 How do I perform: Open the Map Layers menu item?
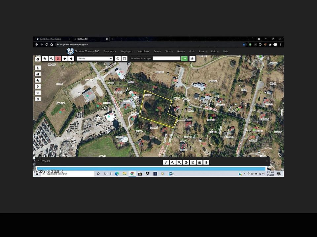point(127,51)
